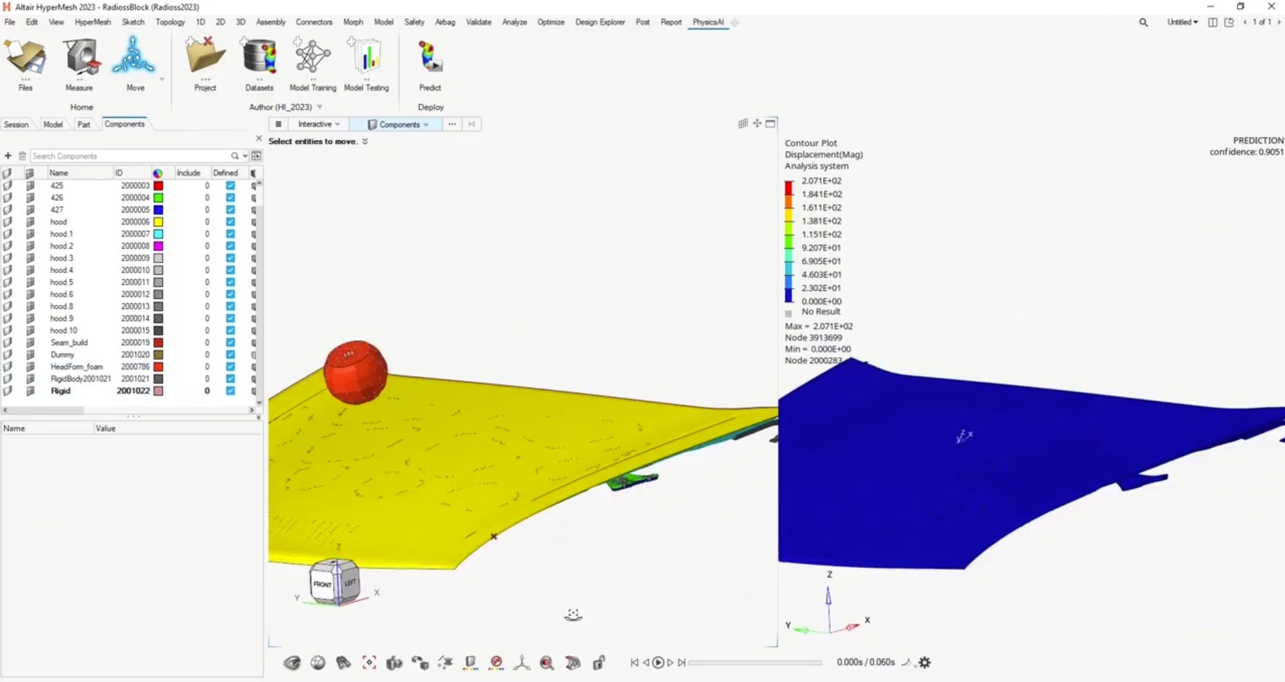Click the fit view icon below the graphics area
Image resolution: width=1285 pixels, height=682 pixels.
[x=368, y=663]
